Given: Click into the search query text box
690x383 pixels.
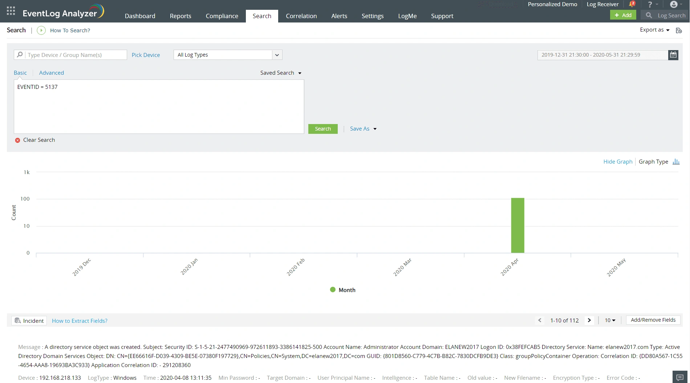Looking at the screenshot, I should point(159,107).
